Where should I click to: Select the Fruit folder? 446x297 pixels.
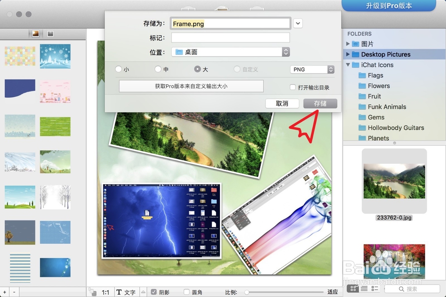pos(370,96)
